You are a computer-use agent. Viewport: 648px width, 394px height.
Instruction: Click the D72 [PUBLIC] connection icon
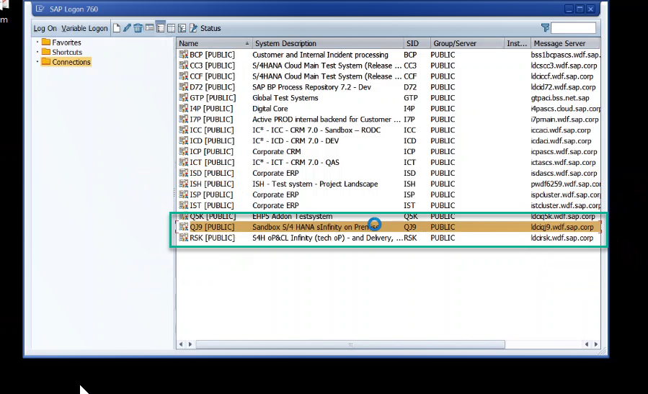pos(184,86)
